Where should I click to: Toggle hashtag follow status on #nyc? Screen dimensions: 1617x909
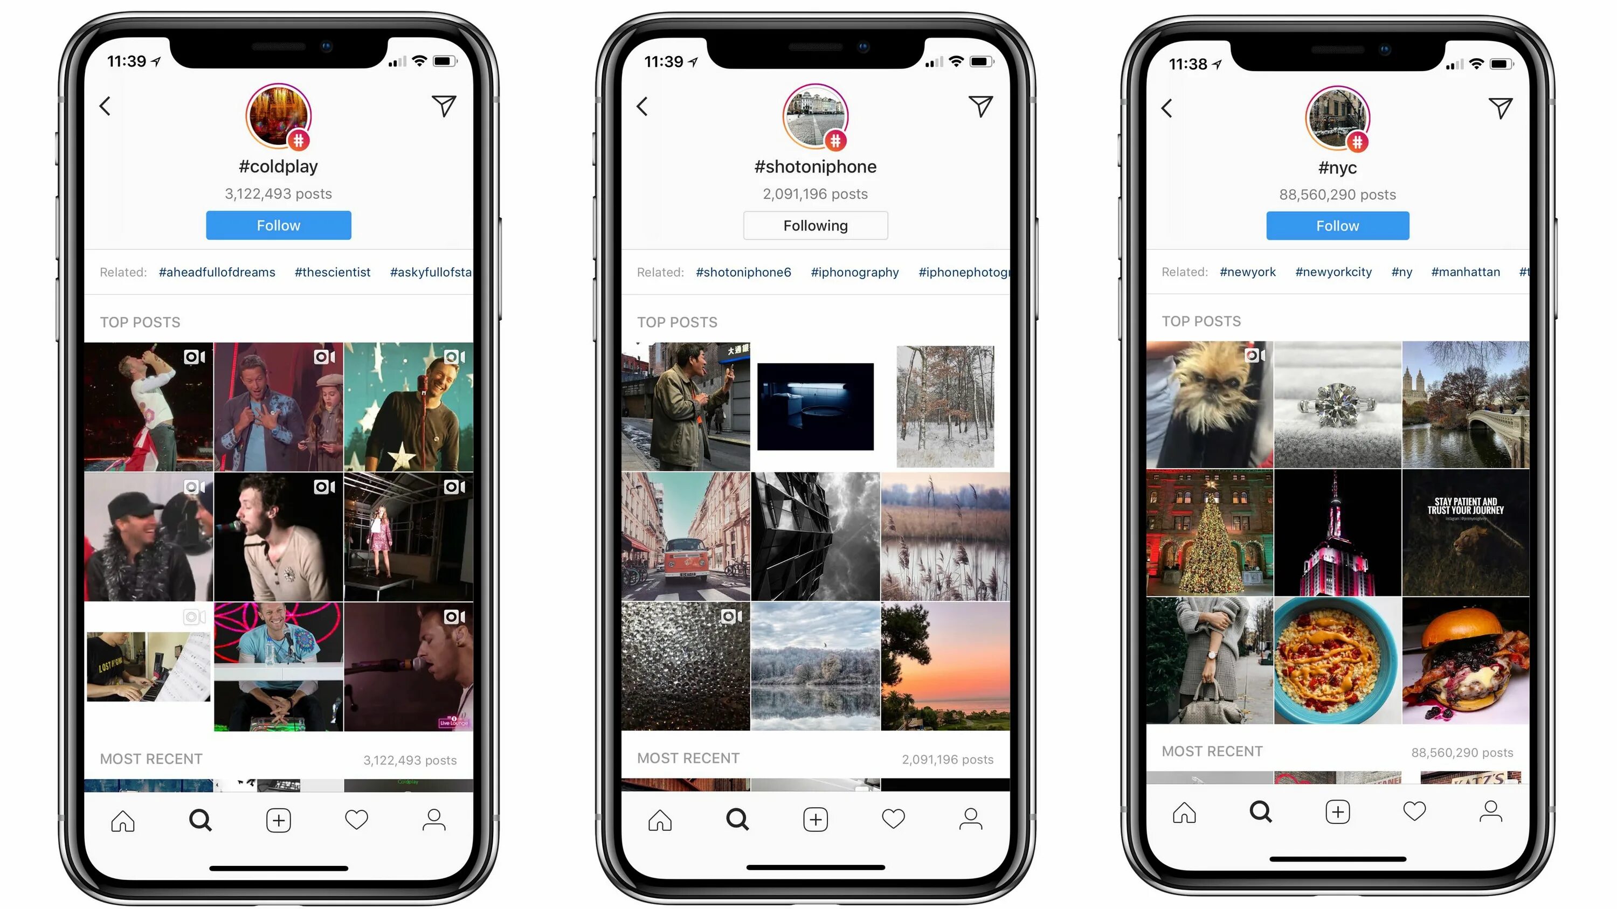1336,225
